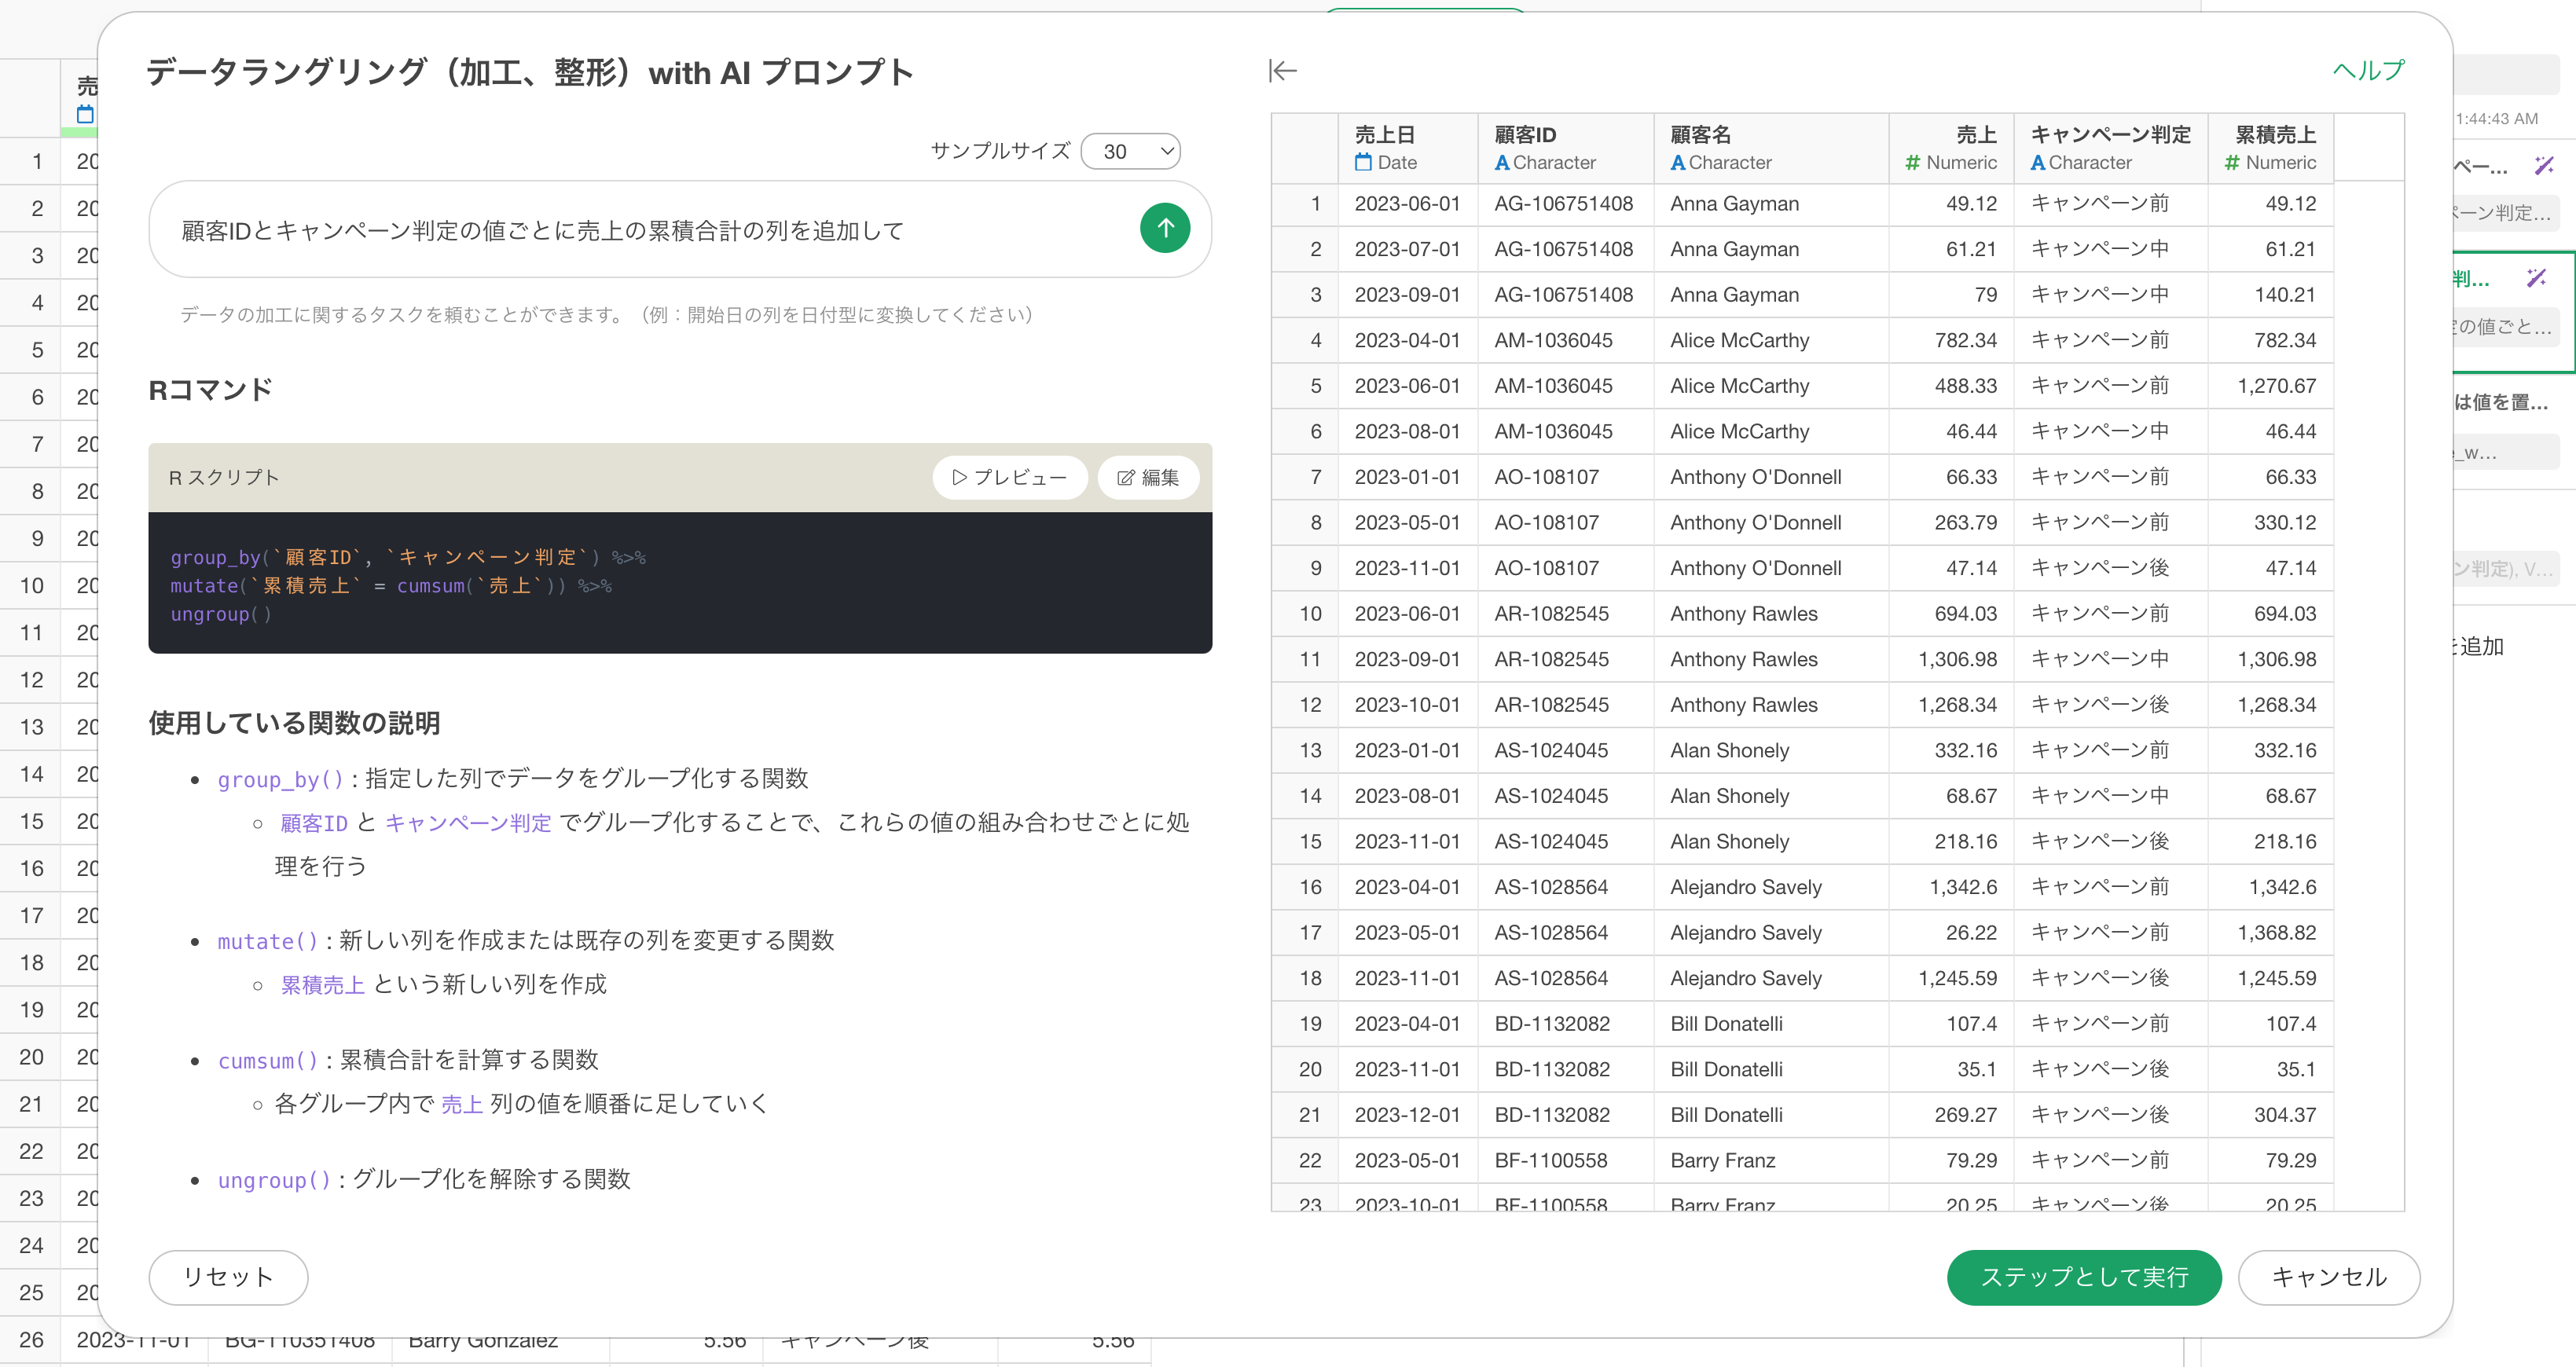The image size is (2576, 1367).
Task: Click the Date type icon under 売上日 header
Action: tap(1363, 162)
